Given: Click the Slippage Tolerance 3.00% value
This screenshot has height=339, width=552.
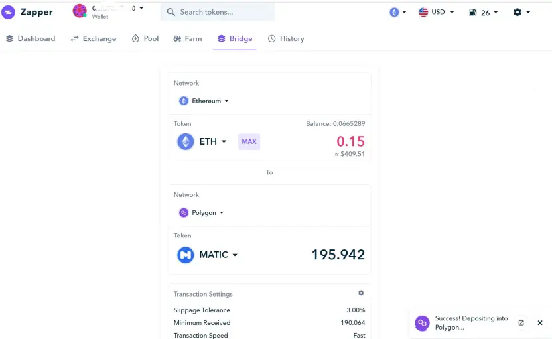Looking at the screenshot, I should coord(356,310).
